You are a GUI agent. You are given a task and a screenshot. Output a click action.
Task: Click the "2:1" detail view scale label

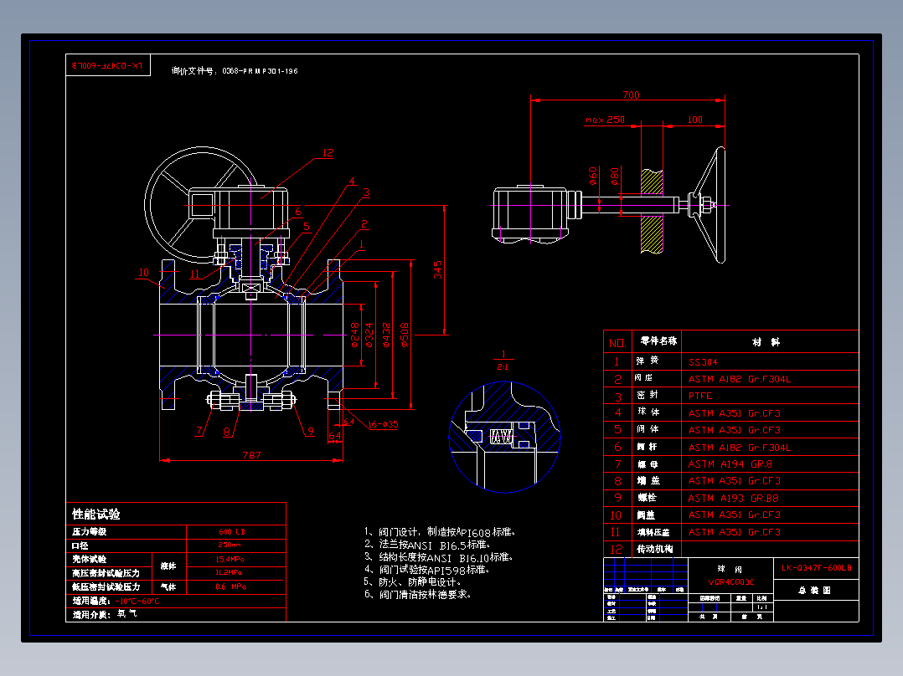click(x=503, y=367)
